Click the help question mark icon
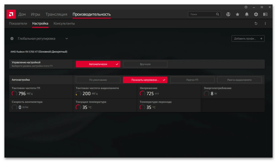 pos(246,7)
